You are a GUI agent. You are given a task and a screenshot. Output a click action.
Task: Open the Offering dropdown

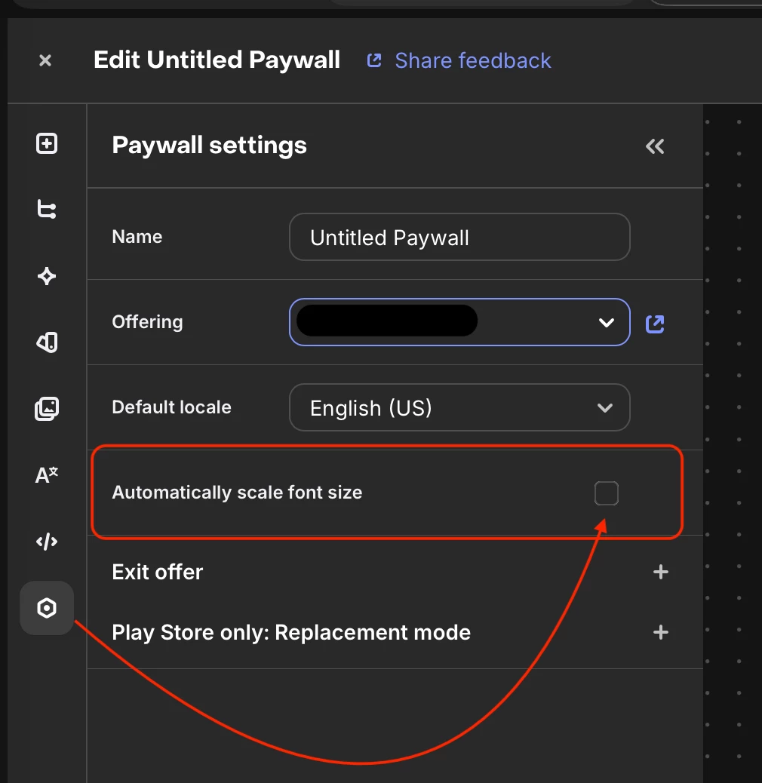[x=459, y=322]
